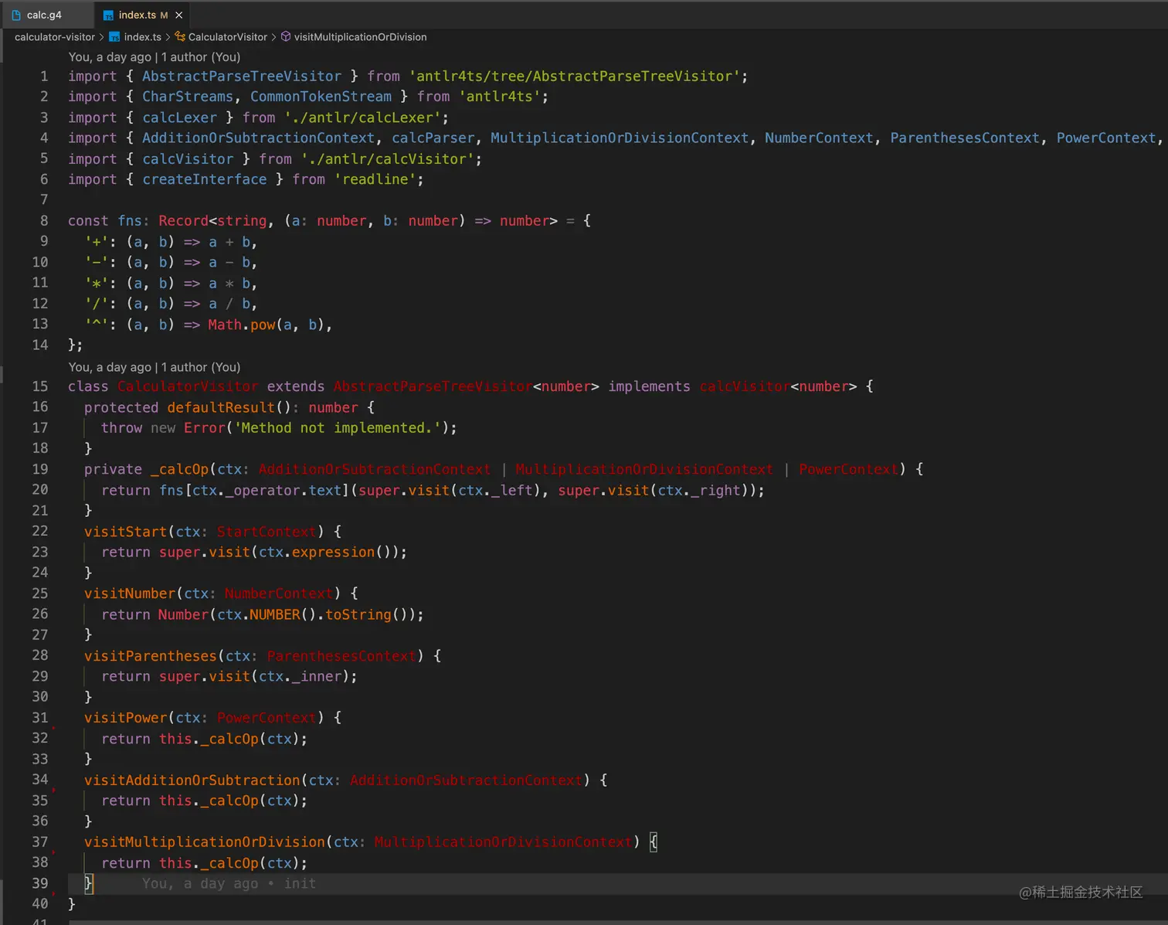
Task: Click 'createInterface' on line 6
Action: coord(205,179)
